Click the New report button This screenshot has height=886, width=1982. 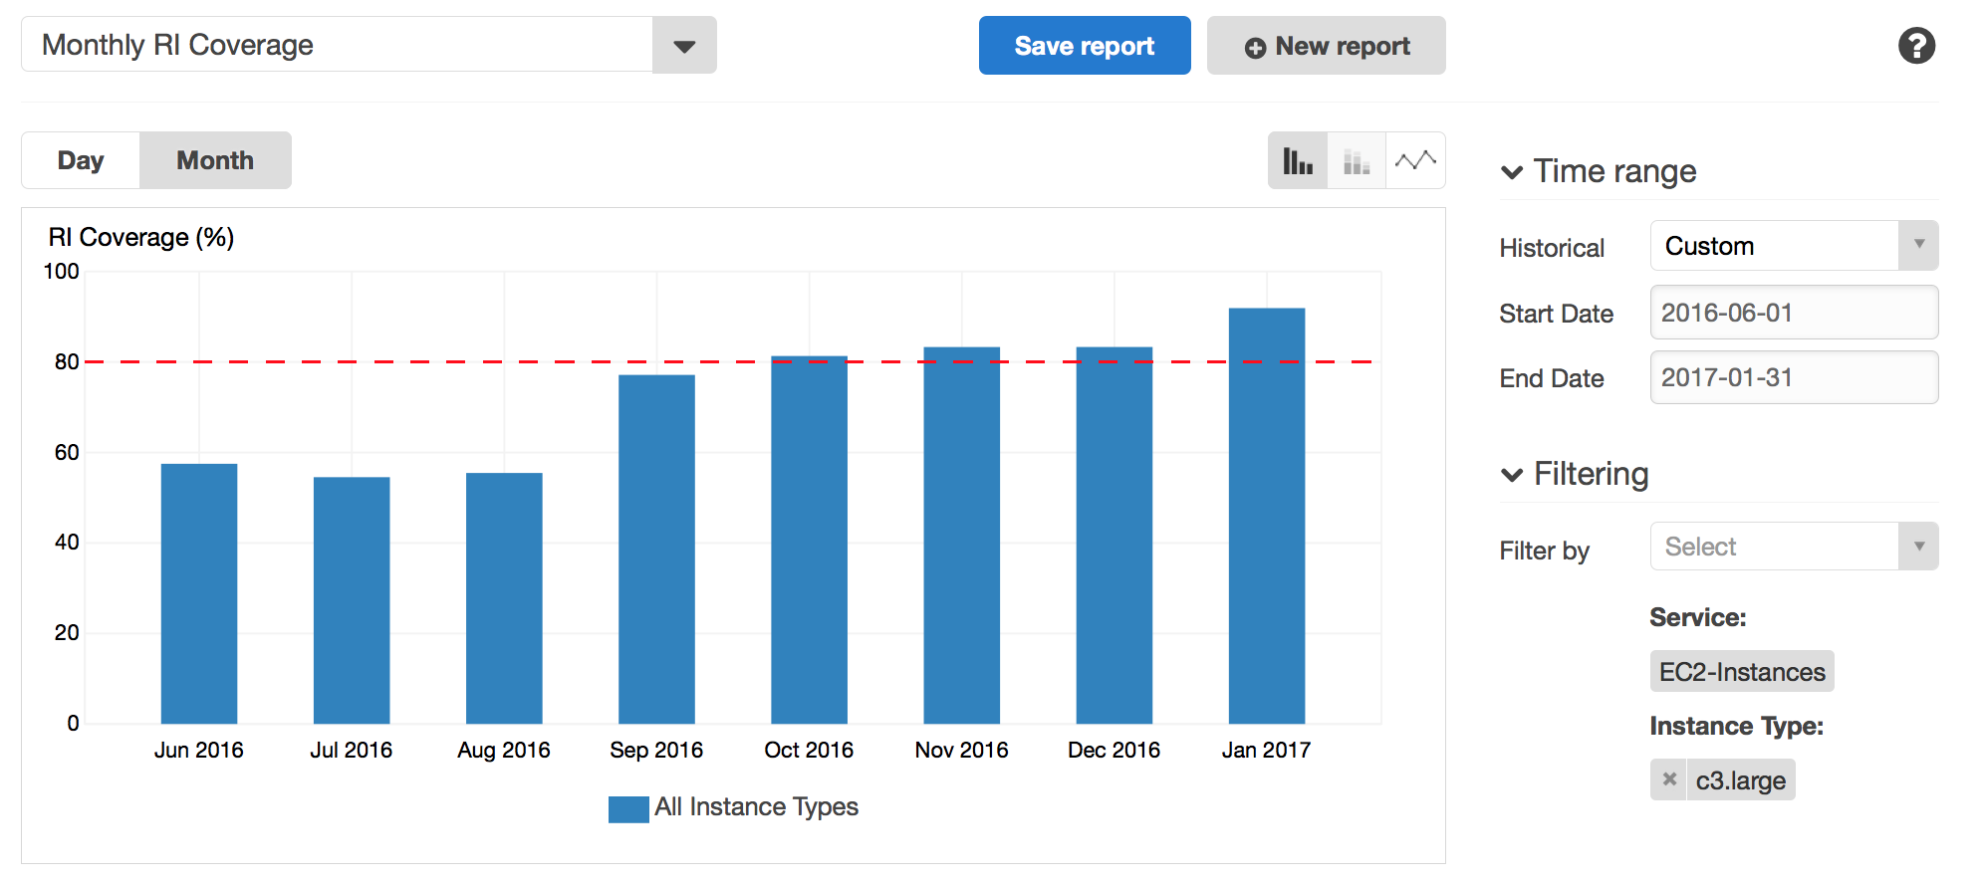coord(1326,46)
